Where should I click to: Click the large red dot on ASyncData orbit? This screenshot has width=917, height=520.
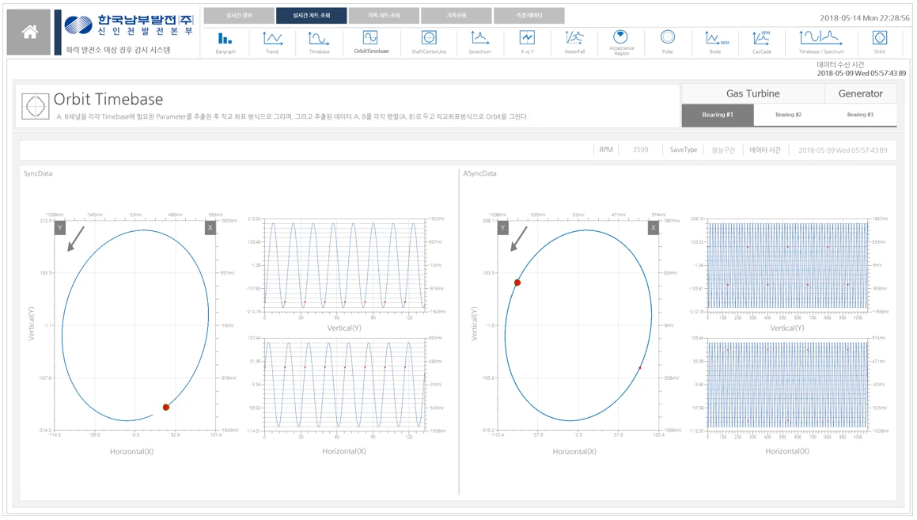pyautogui.click(x=517, y=283)
